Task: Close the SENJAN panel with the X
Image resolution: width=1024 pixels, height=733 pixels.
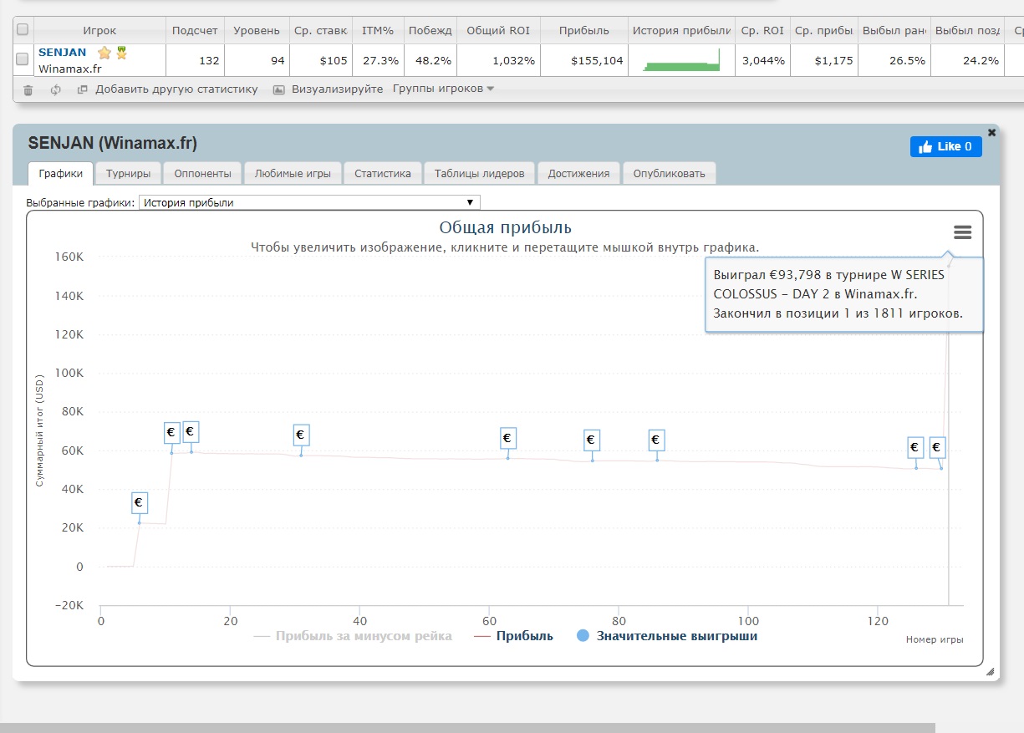Action: 991,133
